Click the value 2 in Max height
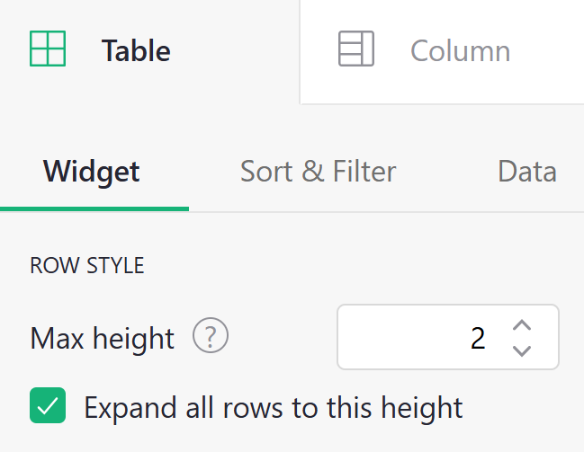The image size is (584, 452). tap(478, 338)
